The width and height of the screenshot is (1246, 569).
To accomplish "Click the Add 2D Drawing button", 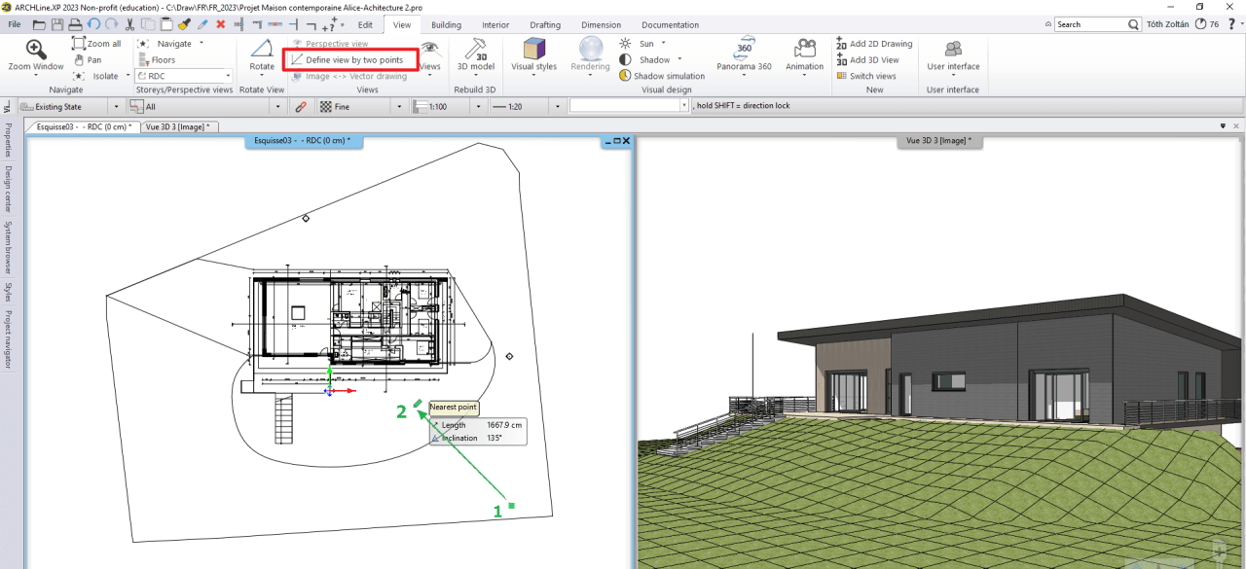I will tap(880, 44).
